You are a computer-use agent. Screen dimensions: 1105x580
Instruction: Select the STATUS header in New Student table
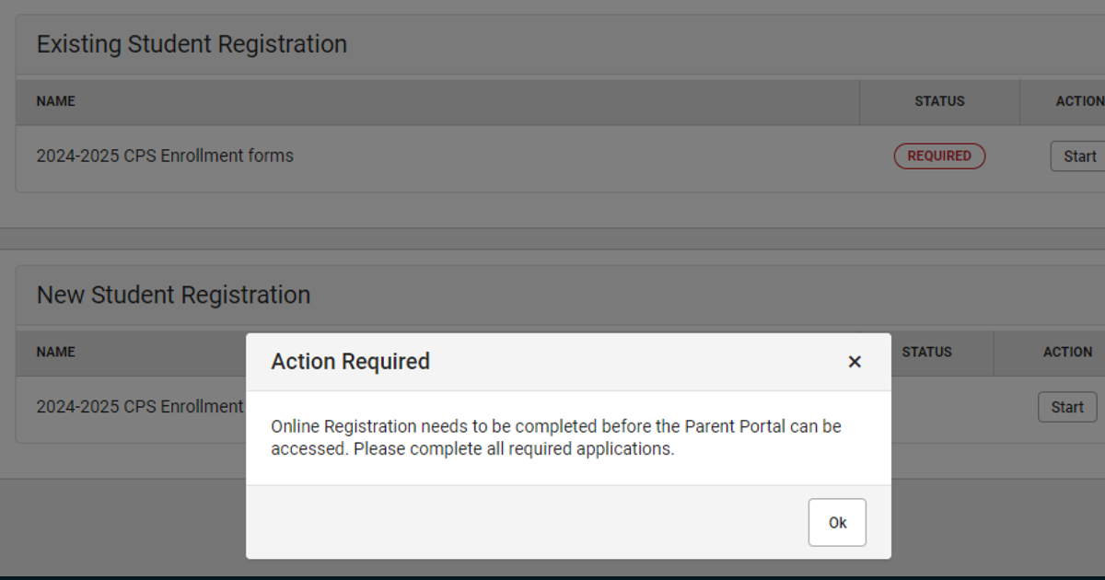coord(927,352)
